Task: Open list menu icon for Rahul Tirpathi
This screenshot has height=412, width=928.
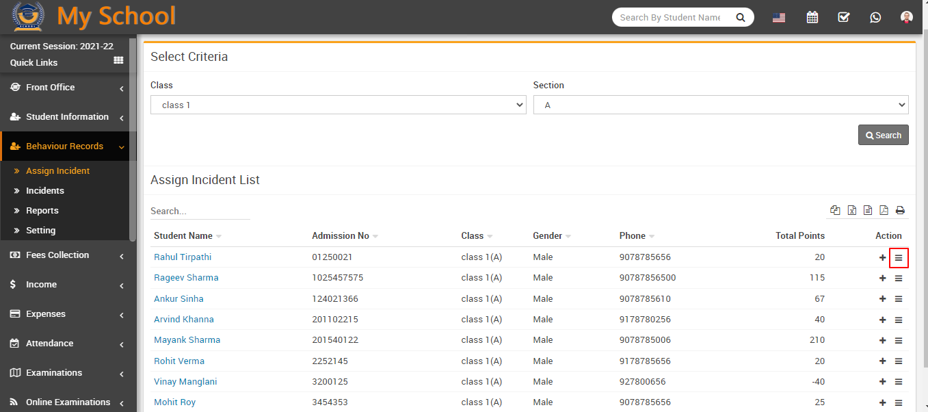Action: click(x=899, y=258)
